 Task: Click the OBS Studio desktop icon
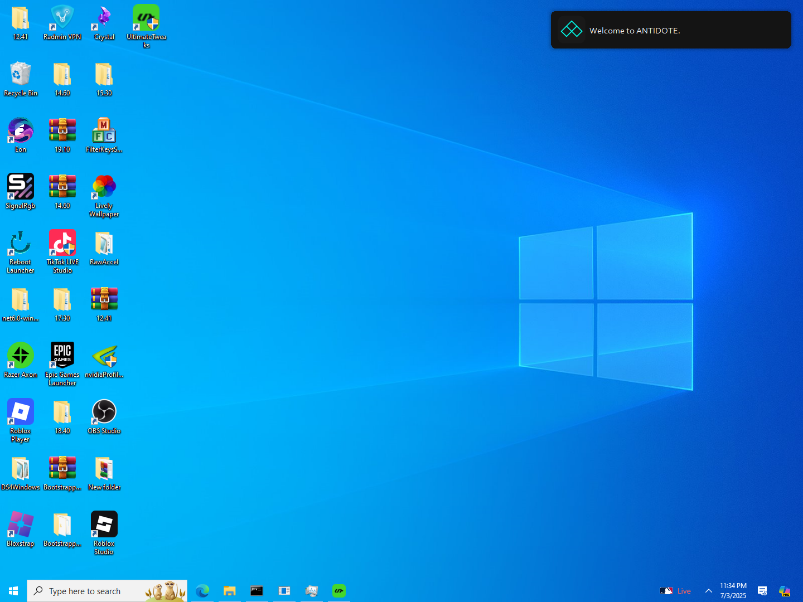[x=104, y=412]
